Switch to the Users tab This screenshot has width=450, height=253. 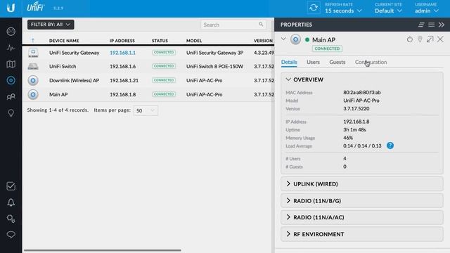[x=313, y=62]
